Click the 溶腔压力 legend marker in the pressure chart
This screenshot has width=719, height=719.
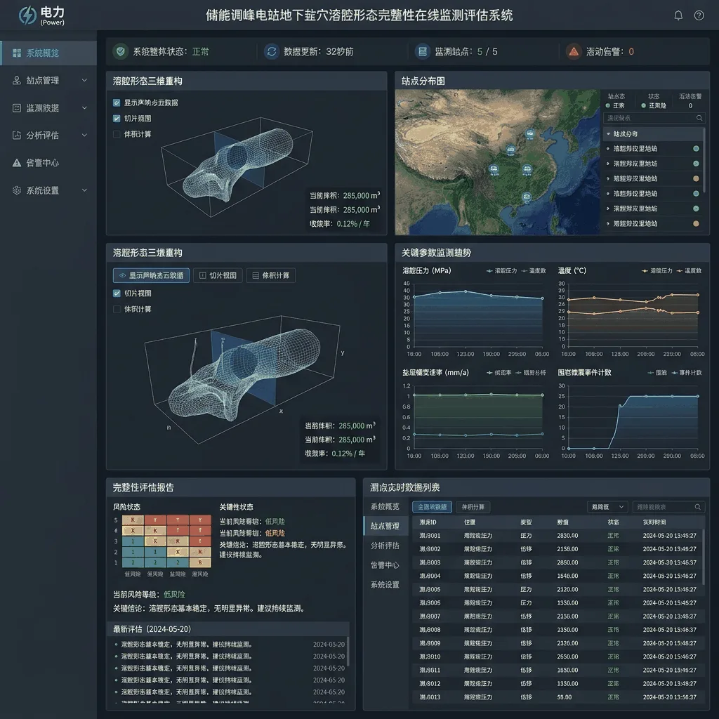coord(489,271)
